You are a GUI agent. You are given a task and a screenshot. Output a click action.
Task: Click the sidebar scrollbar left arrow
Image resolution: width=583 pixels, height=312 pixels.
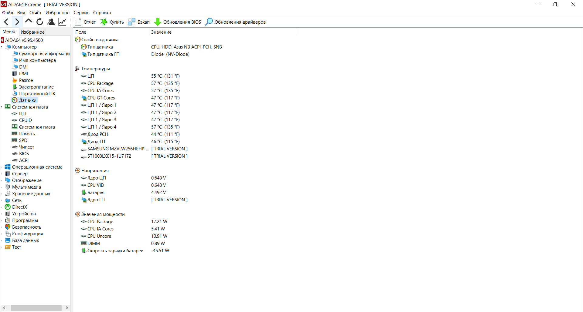4,308
